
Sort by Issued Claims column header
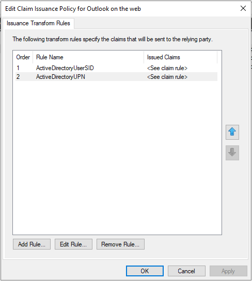click(x=180, y=57)
